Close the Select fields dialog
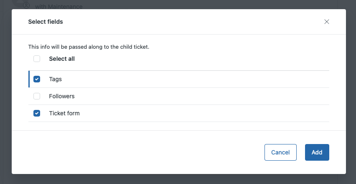The height and width of the screenshot is (184, 356). tap(327, 22)
